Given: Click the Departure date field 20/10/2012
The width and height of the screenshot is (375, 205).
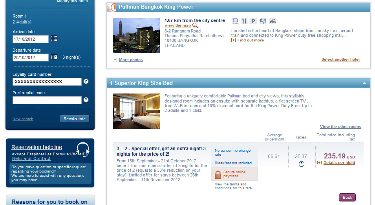Looking at the screenshot, I should [x=30, y=58].
